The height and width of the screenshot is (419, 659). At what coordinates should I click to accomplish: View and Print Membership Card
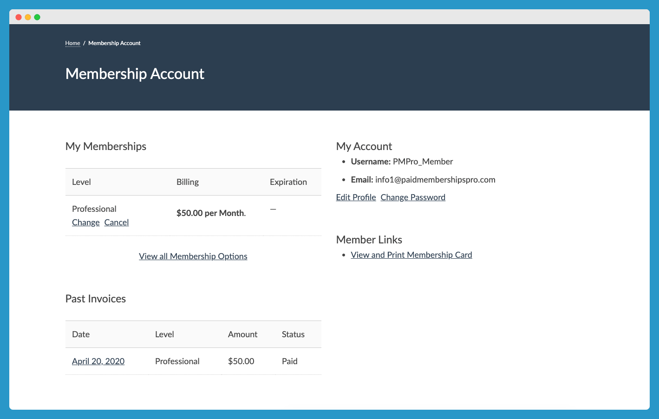tap(411, 255)
